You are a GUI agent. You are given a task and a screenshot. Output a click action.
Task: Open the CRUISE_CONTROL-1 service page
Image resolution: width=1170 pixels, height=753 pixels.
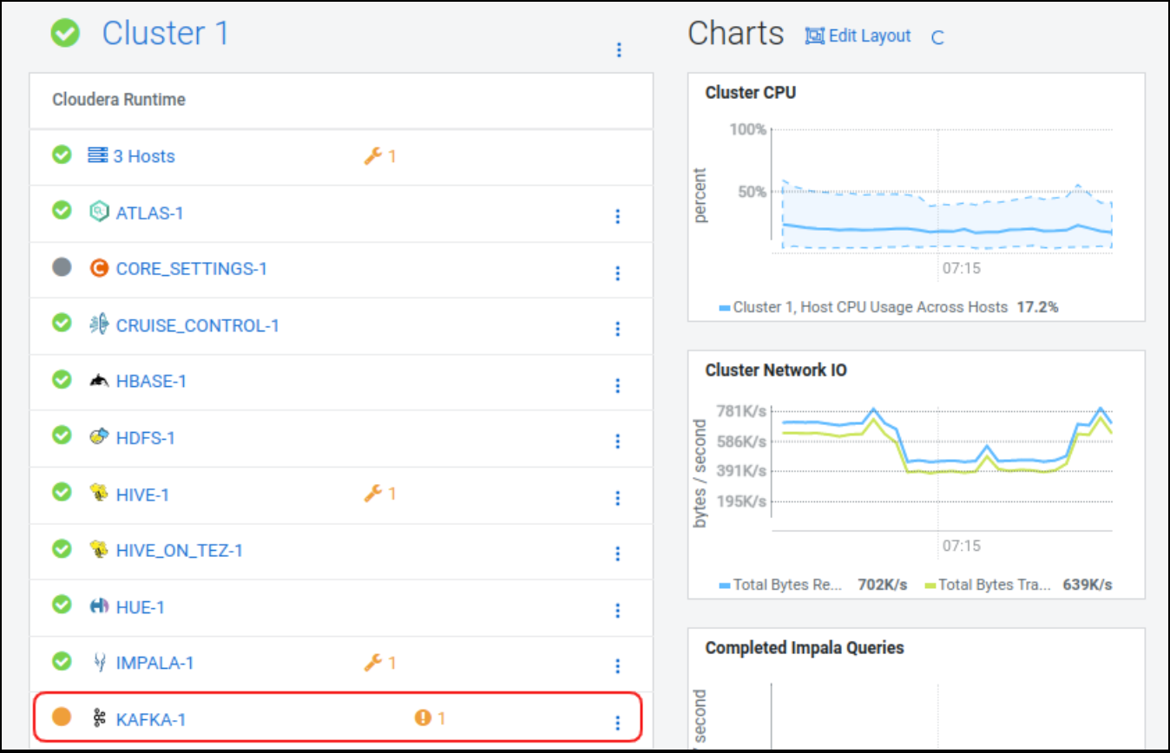tap(196, 324)
